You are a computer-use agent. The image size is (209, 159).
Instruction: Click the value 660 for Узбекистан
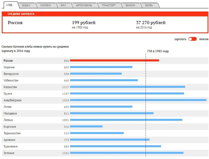pyautogui.click(x=66, y=81)
